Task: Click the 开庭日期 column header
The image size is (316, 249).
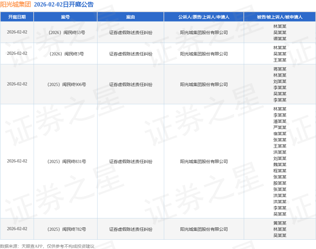Action: click(17, 17)
